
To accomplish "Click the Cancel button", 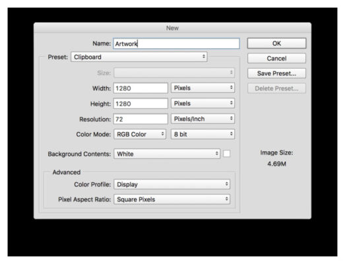I will coord(276,58).
